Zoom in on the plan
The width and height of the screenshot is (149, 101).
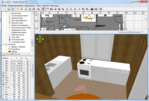tap(83, 9)
